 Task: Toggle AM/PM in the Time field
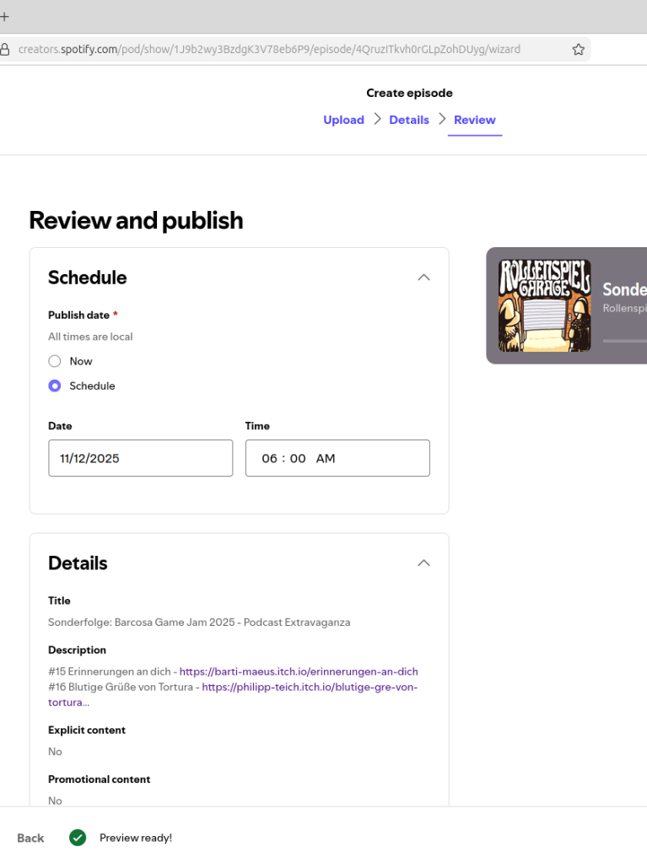[326, 458]
